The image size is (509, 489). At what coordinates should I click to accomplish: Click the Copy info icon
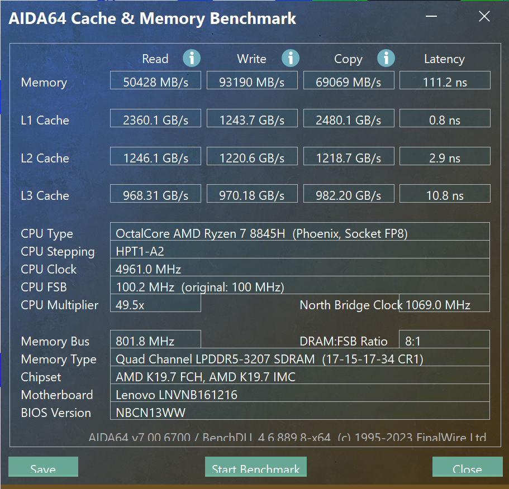pos(386,58)
